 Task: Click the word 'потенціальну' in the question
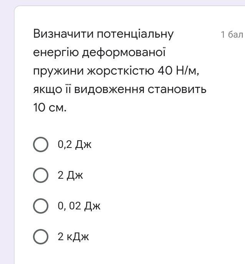point(135,35)
